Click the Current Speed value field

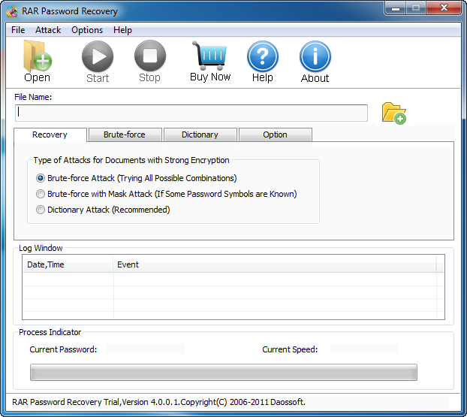click(x=364, y=349)
